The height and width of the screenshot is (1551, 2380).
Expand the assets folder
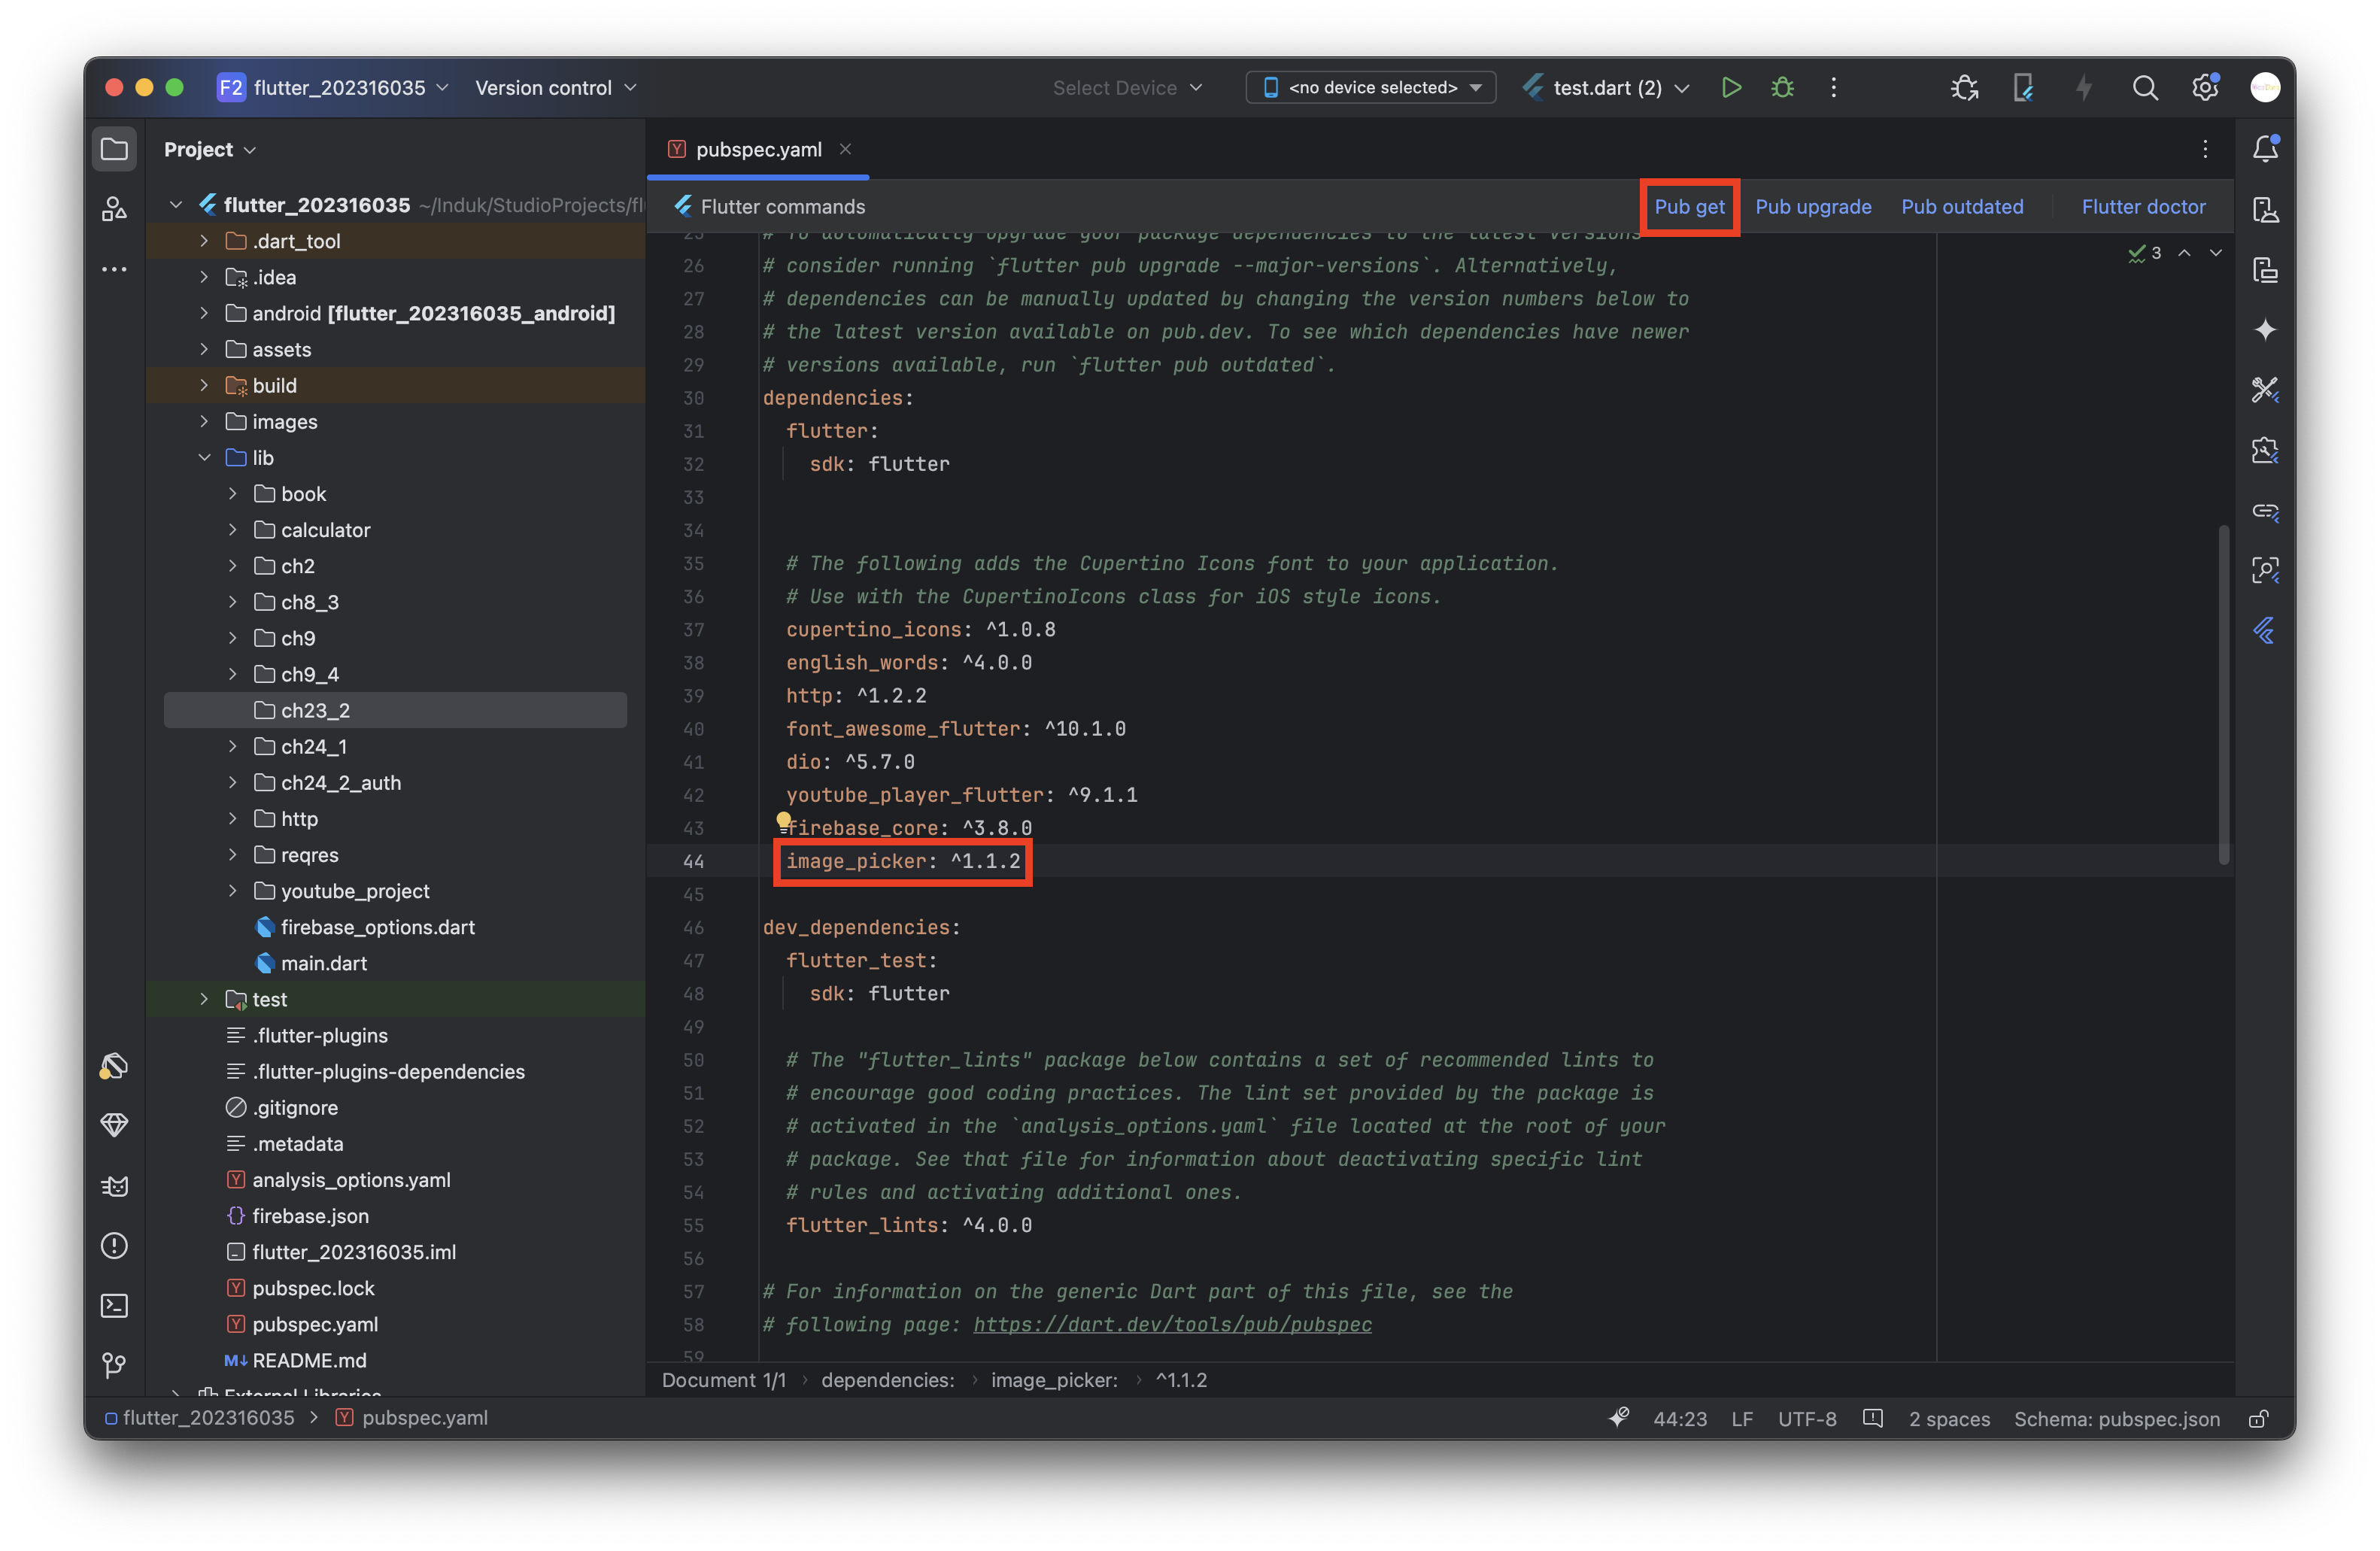(204, 349)
